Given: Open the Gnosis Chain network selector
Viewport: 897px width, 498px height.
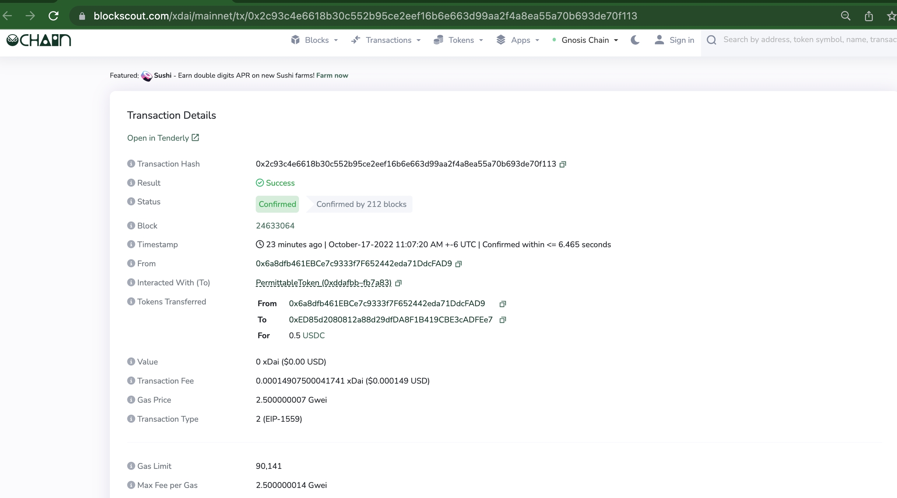Looking at the screenshot, I should pyautogui.click(x=585, y=40).
